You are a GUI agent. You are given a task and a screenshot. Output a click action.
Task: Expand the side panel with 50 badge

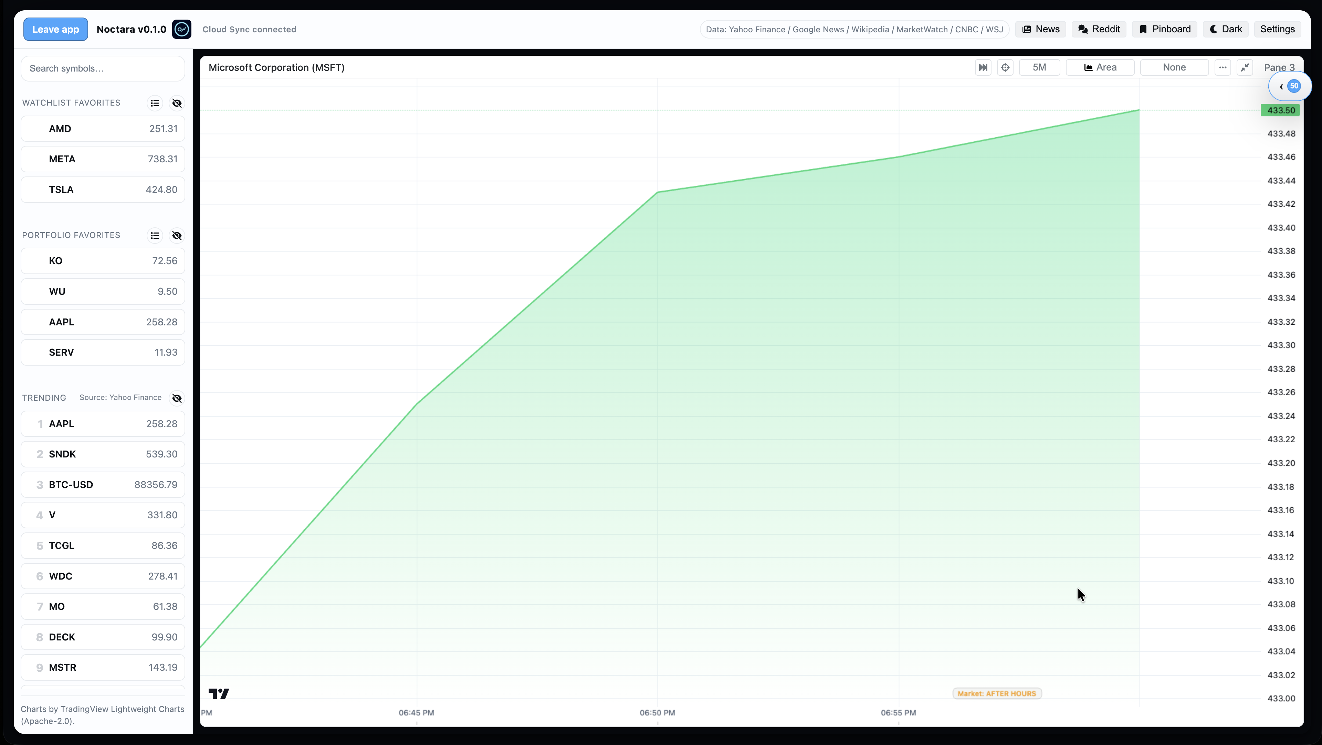[x=1289, y=86]
